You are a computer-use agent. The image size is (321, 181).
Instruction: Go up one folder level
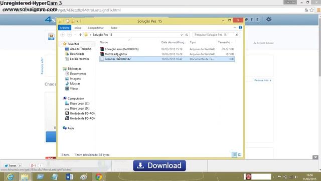click(80, 35)
